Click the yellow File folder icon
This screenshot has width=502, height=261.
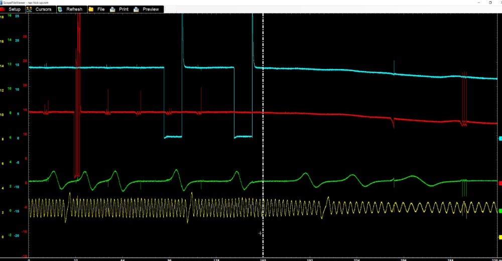pyautogui.click(x=91, y=9)
